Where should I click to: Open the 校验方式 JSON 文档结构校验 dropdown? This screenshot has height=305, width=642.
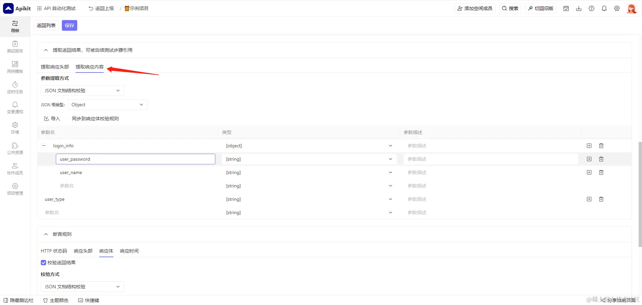click(82, 287)
